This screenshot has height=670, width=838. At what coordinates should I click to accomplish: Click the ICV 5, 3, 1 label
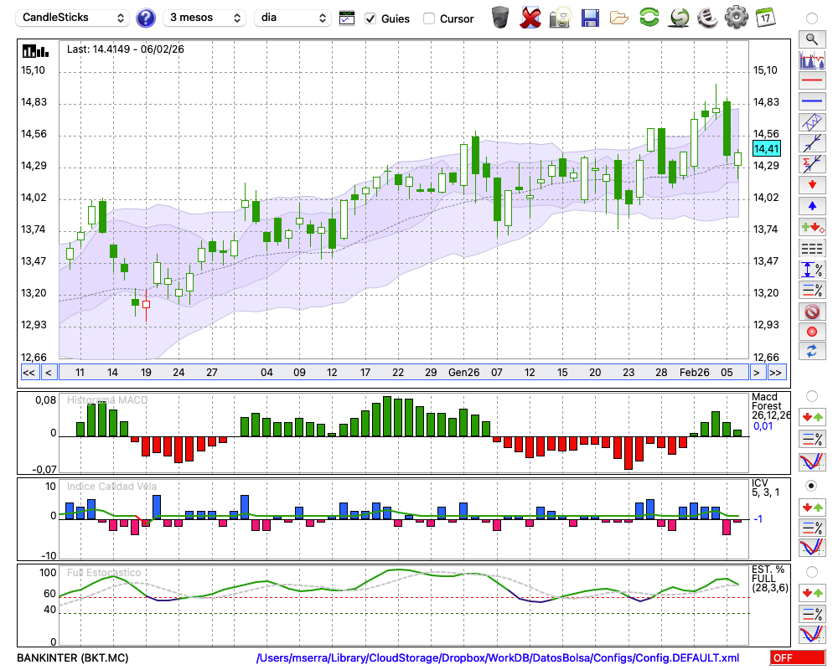point(766,487)
